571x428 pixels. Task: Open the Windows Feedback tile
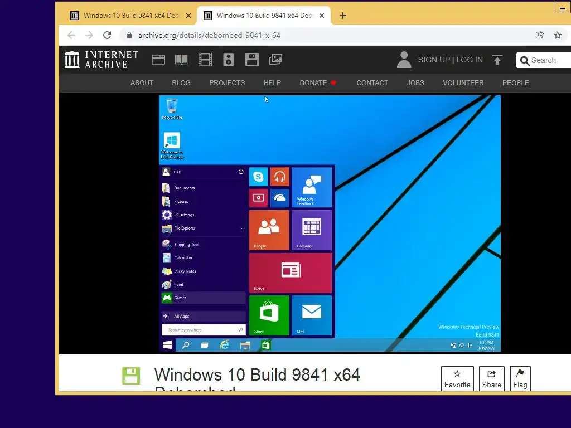click(x=312, y=187)
